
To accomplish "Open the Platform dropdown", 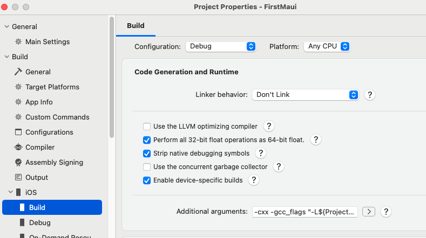I will click(x=327, y=46).
